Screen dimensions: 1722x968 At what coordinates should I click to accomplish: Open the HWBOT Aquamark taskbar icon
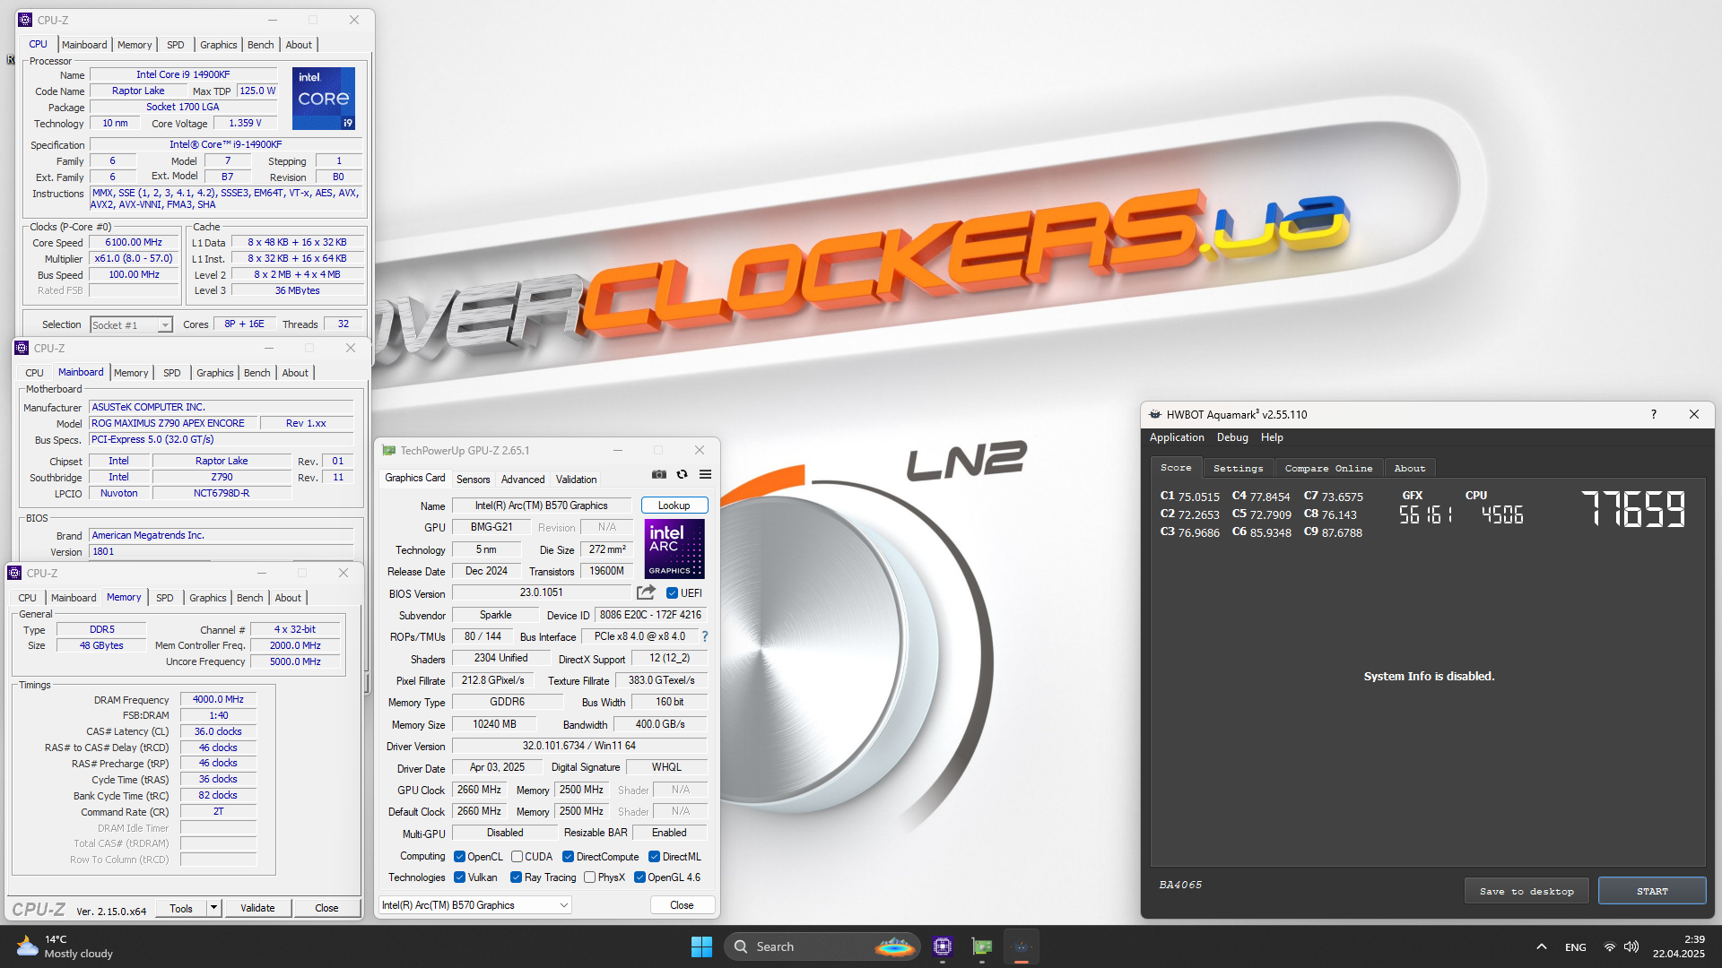1021,946
